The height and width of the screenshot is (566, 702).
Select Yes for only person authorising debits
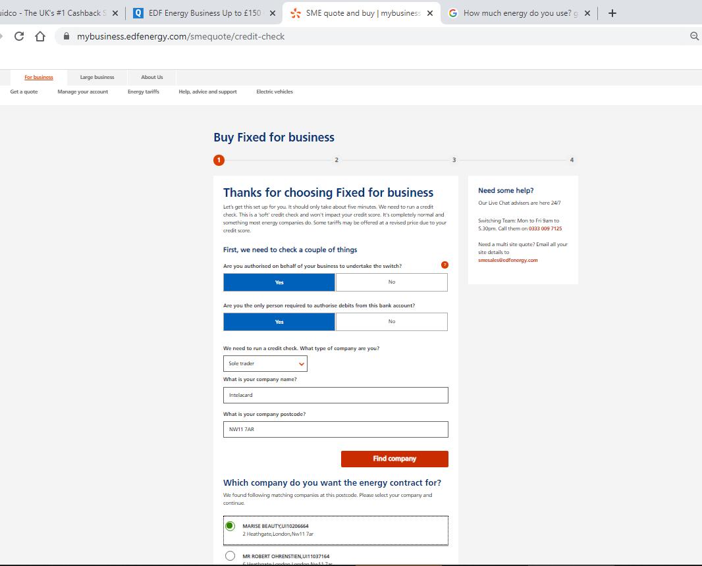pos(279,322)
